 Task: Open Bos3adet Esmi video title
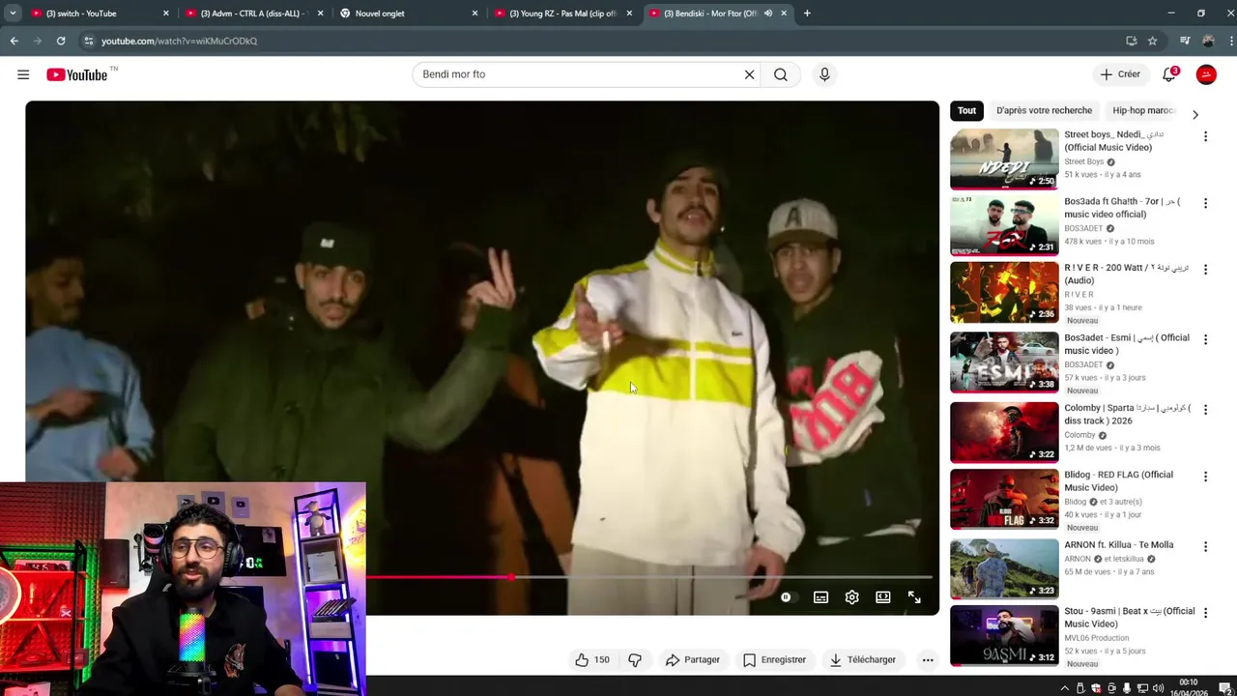(x=1127, y=344)
